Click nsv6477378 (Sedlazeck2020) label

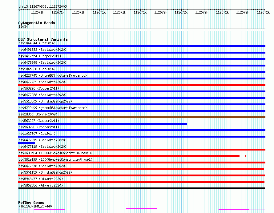point(42,166)
